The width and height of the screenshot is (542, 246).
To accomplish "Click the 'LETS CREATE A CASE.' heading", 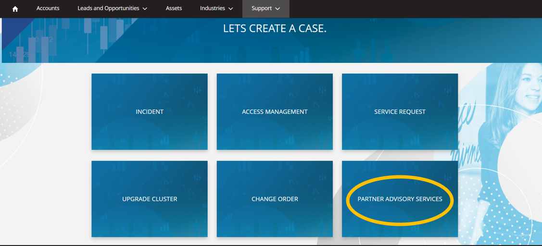I will click(x=275, y=29).
